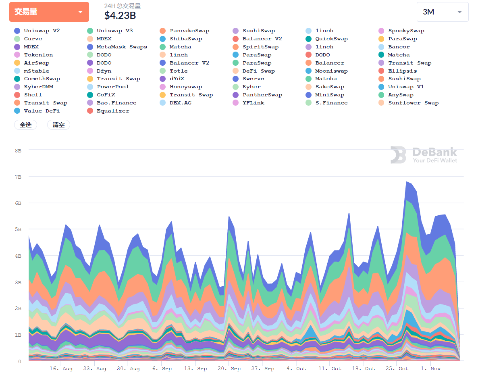The image size is (478, 377).
Task: Expand the 3M time range dropdown
Action: click(x=443, y=12)
